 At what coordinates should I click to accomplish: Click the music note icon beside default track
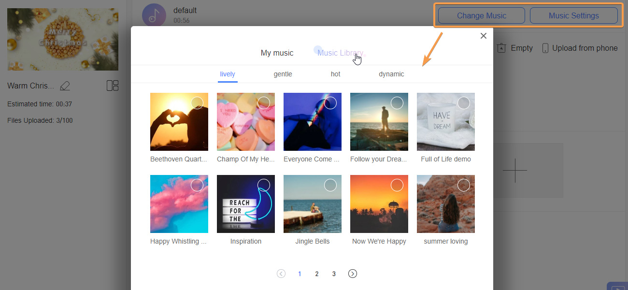click(x=154, y=14)
